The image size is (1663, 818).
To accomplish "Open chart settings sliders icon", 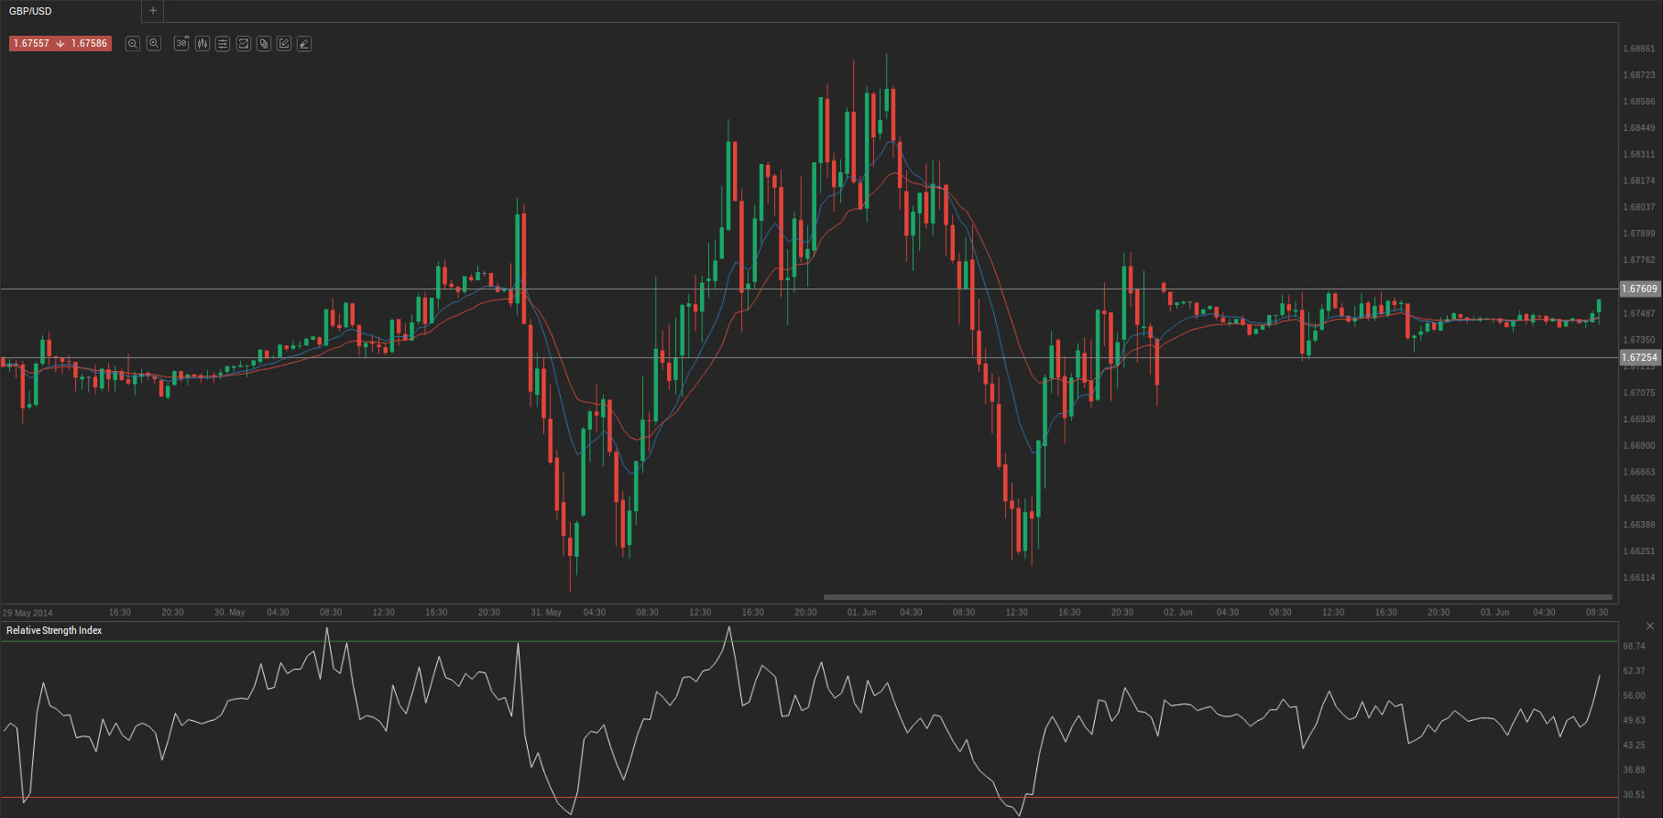I will coord(223,44).
